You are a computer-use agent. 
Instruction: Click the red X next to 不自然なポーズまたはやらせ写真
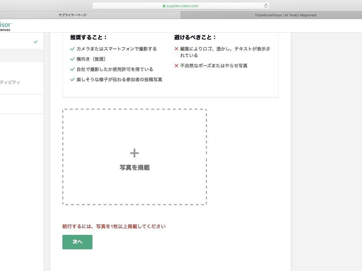pos(176,66)
